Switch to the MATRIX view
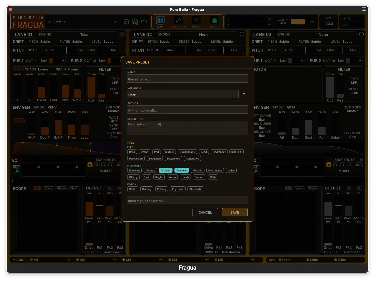 (196, 22)
